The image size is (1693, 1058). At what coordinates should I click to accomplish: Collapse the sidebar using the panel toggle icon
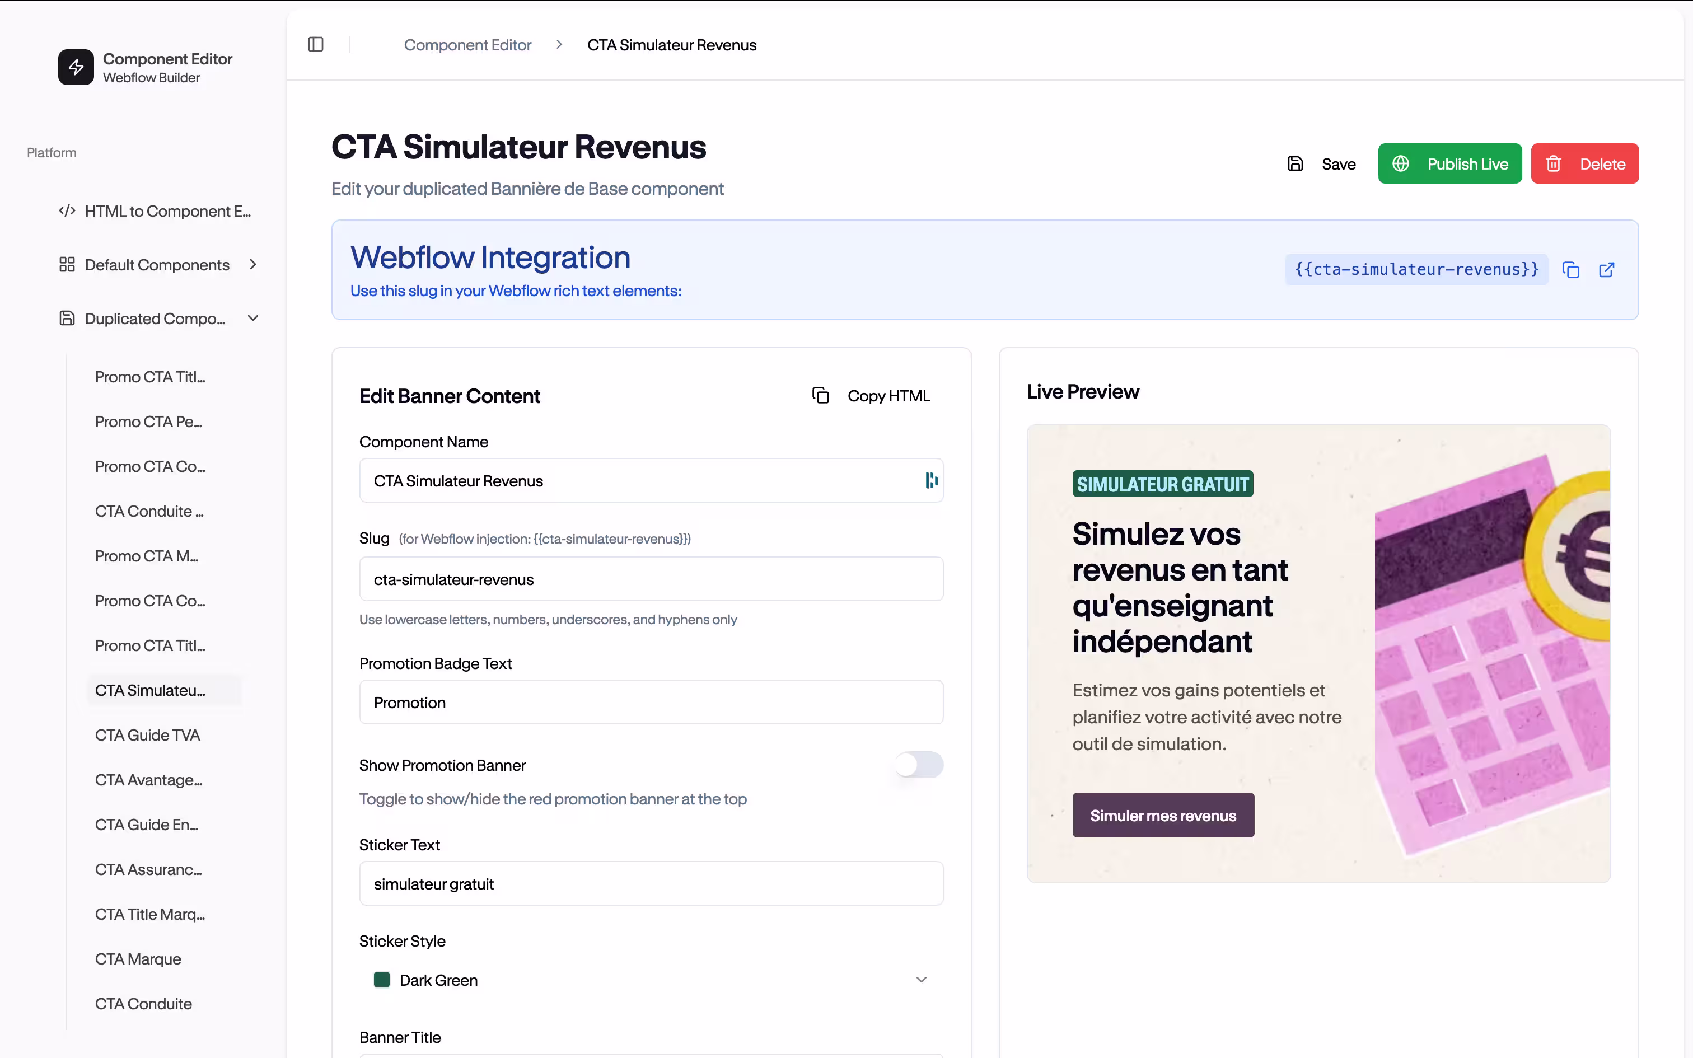coord(316,44)
